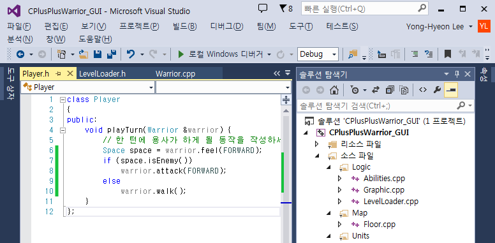Click editor vertical scrollbar up arrow
This screenshot has width=495, height=243.
click(286, 111)
